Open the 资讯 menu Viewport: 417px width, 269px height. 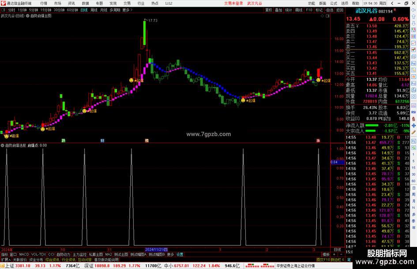pos(71,3)
